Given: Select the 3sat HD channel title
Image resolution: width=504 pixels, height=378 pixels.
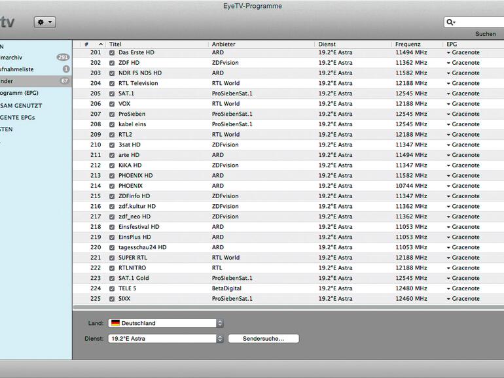Looking at the screenshot, I should click(129, 145).
